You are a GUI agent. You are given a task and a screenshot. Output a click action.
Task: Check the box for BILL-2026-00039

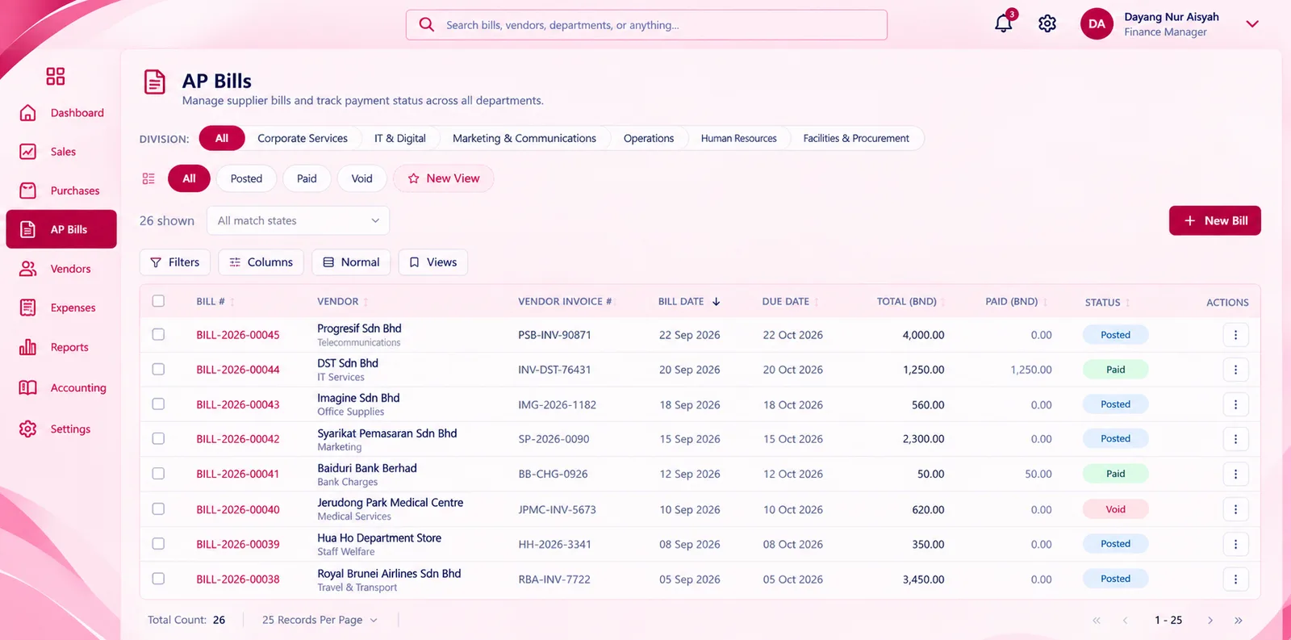click(x=158, y=543)
